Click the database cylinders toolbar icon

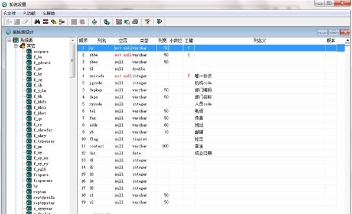pyautogui.click(x=107, y=22)
